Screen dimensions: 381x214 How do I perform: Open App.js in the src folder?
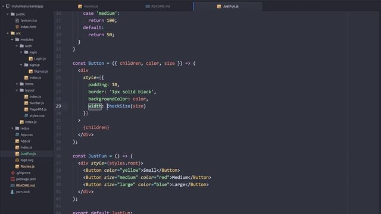tap(25, 141)
